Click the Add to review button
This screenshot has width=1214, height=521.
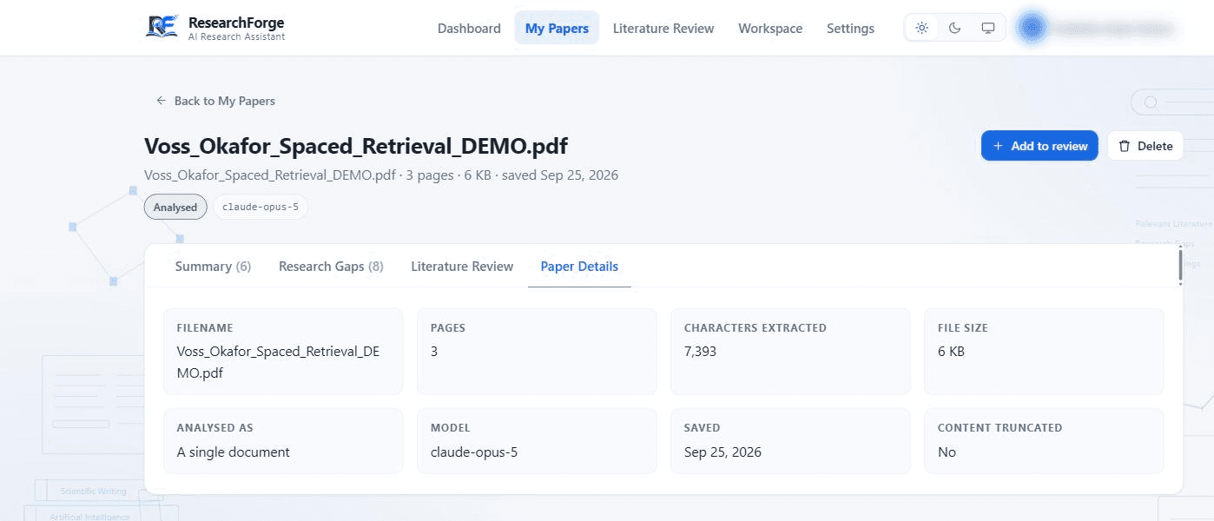coord(1039,146)
